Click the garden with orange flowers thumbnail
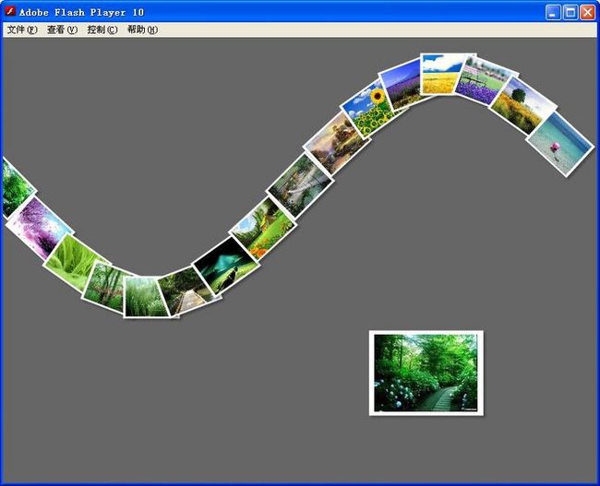 263,229
